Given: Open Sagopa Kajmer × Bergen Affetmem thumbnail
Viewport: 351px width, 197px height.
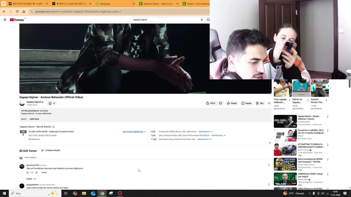Looking at the screenshot, I should (285, 121).
